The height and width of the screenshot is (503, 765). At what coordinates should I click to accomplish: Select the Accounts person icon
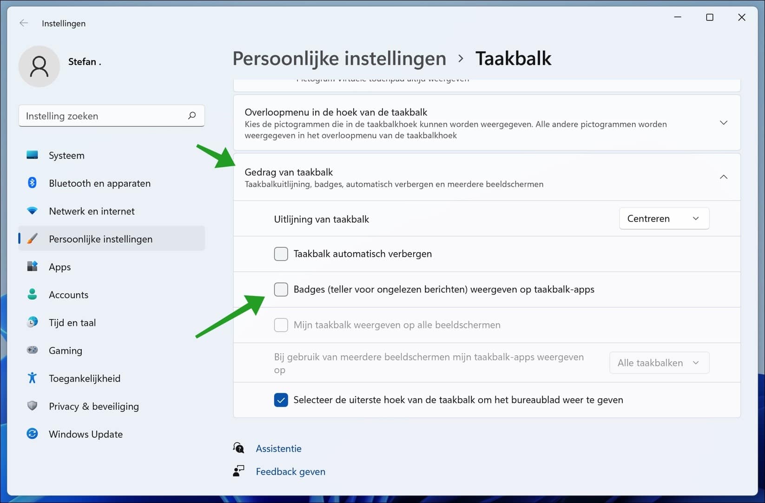pyautogui.click(x=32, y=294)
